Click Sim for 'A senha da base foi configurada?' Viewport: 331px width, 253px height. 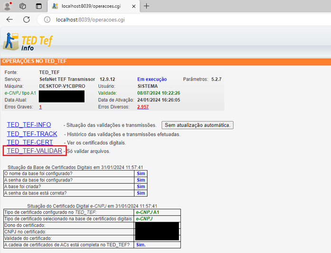tap(141, 180)
